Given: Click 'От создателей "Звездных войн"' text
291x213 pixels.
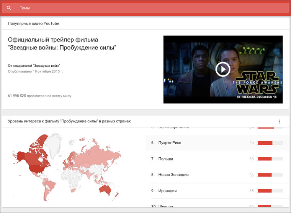Looking at the screenshot, I should click(x=34, y=66).
